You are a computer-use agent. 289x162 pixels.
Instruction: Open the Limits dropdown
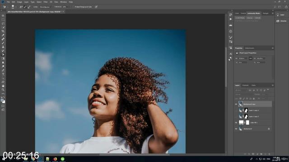pos(45,7)
